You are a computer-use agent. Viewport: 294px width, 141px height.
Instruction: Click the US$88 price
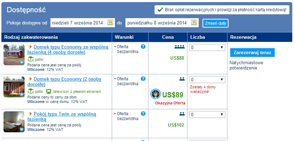(177, 58)
